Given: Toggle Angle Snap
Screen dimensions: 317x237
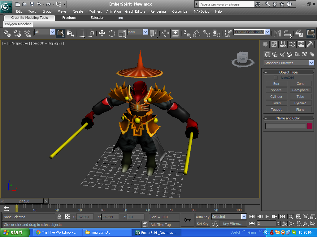Looking at the screenshot, I should tap(197, 33).
